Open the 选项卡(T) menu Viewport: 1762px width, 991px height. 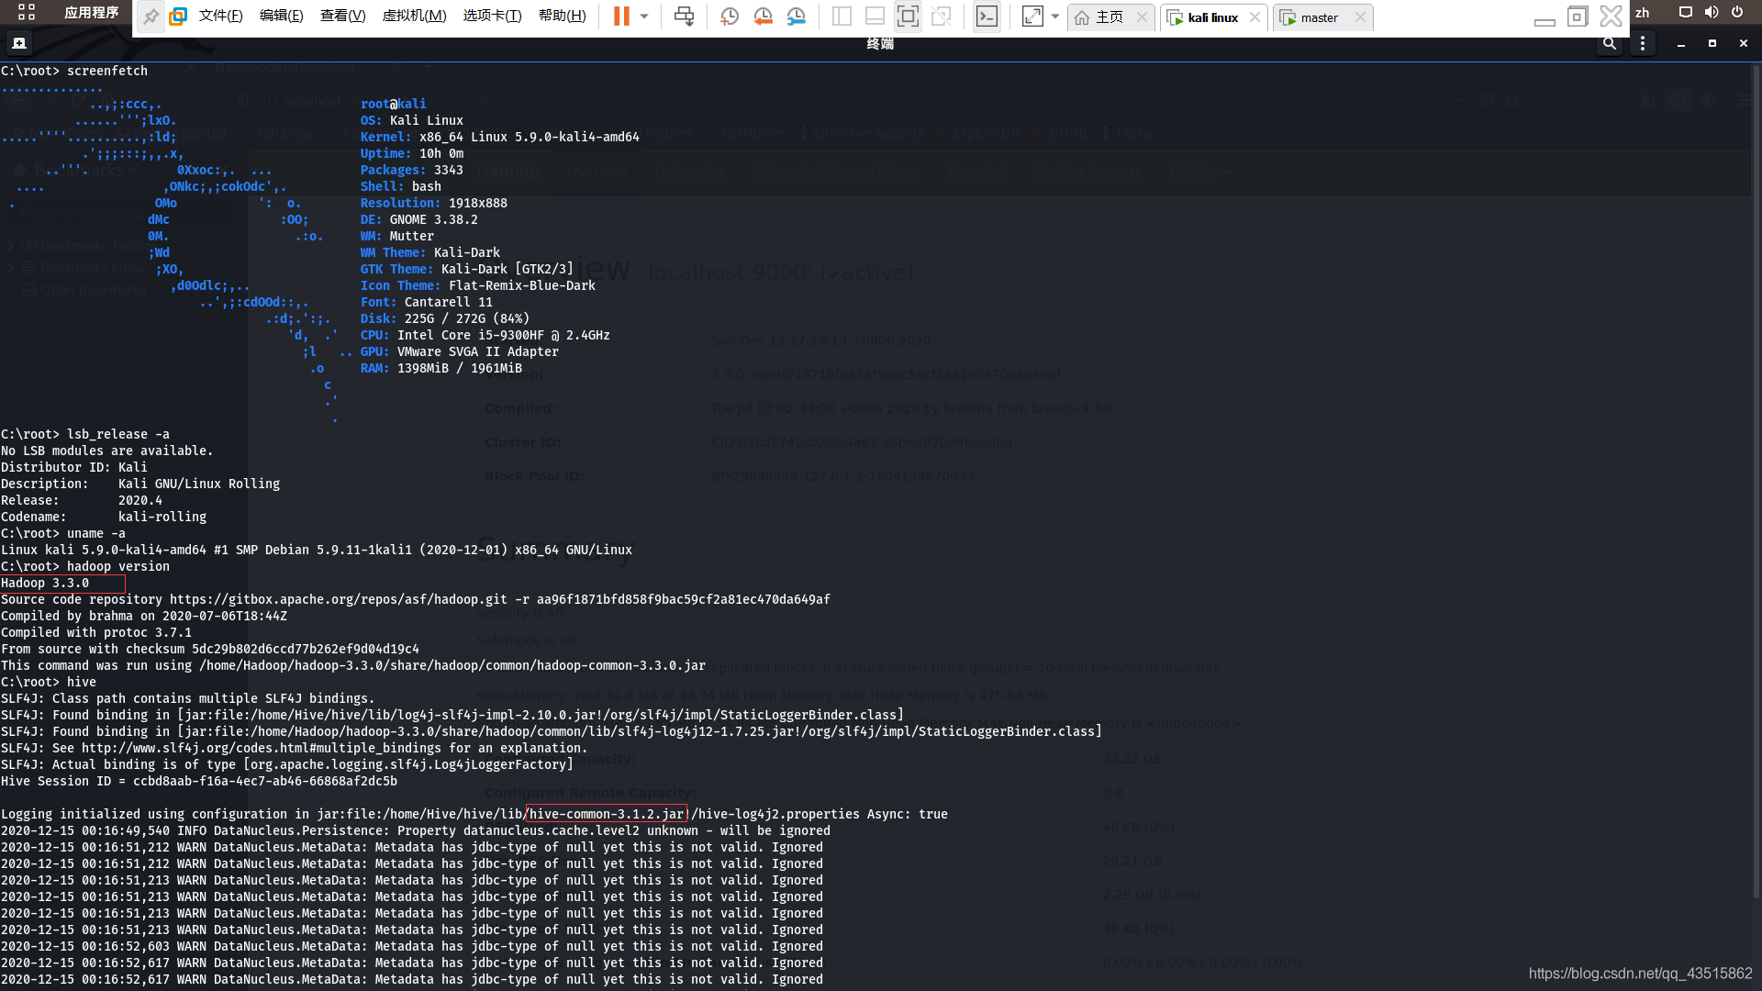(x=492, y=17)
